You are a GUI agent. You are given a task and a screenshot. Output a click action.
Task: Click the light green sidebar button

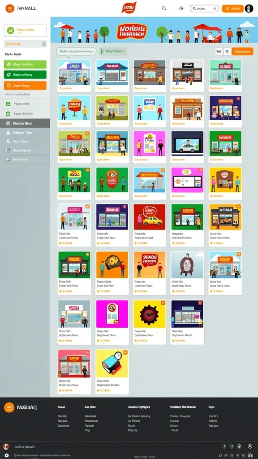25,65
